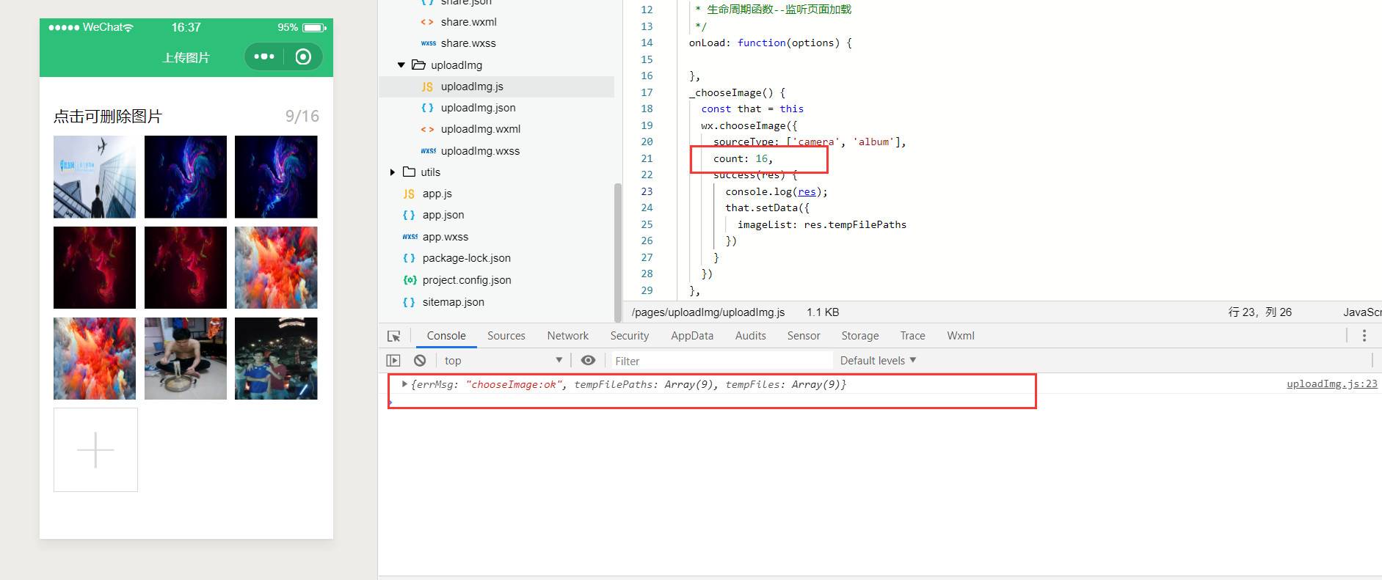The height and width of the screenshot is (580, 1382).
Task: Open the top context dropdown
Action: point(503,361)
